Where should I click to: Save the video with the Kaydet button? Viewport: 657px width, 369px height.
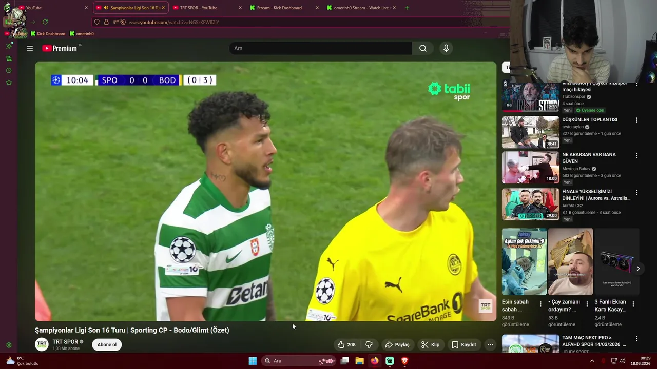coord(463,345)
